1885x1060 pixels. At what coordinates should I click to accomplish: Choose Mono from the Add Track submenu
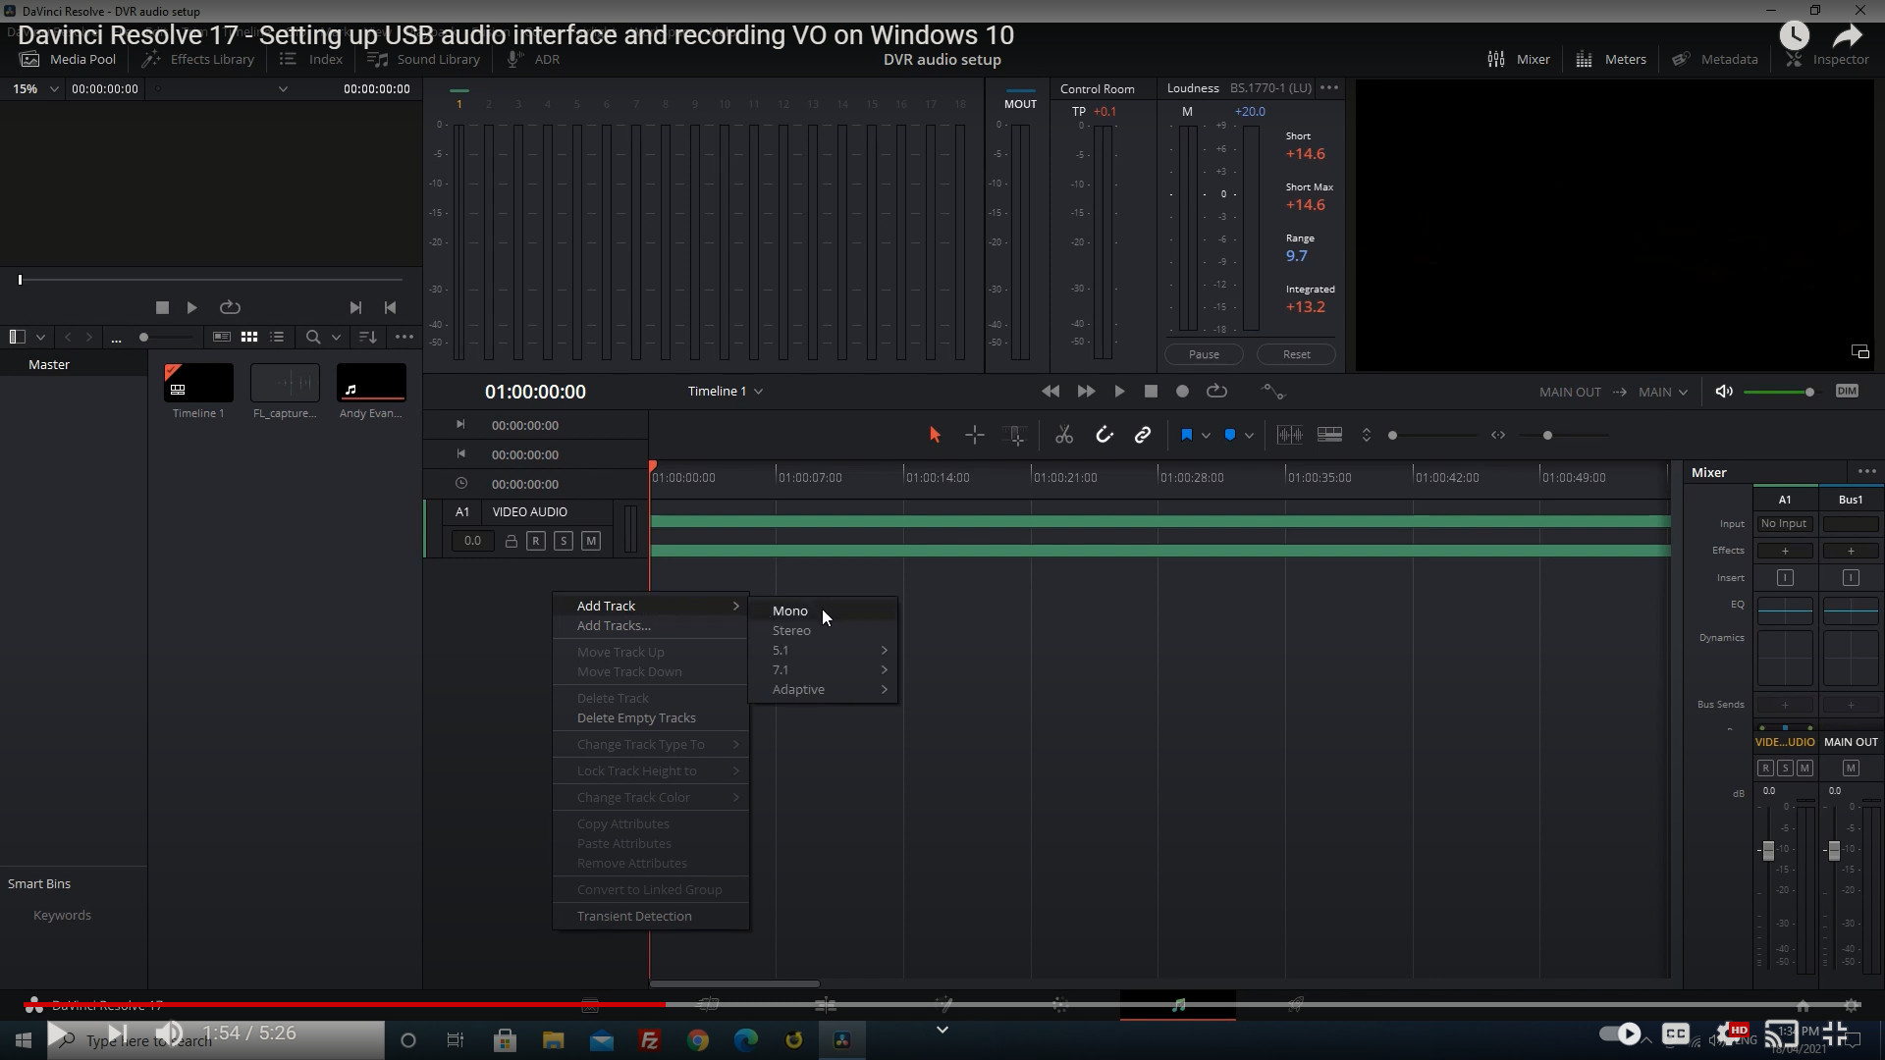point(823,610)
